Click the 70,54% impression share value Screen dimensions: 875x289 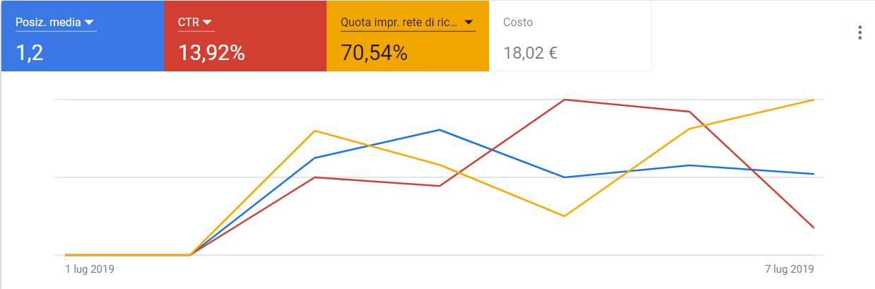pyautogui.click(x=374, y=52)
